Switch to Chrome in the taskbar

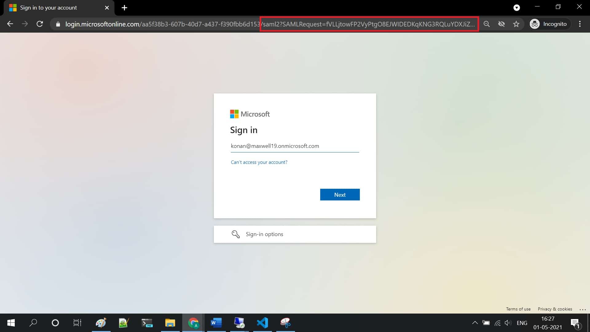click(x=193, y=323)
